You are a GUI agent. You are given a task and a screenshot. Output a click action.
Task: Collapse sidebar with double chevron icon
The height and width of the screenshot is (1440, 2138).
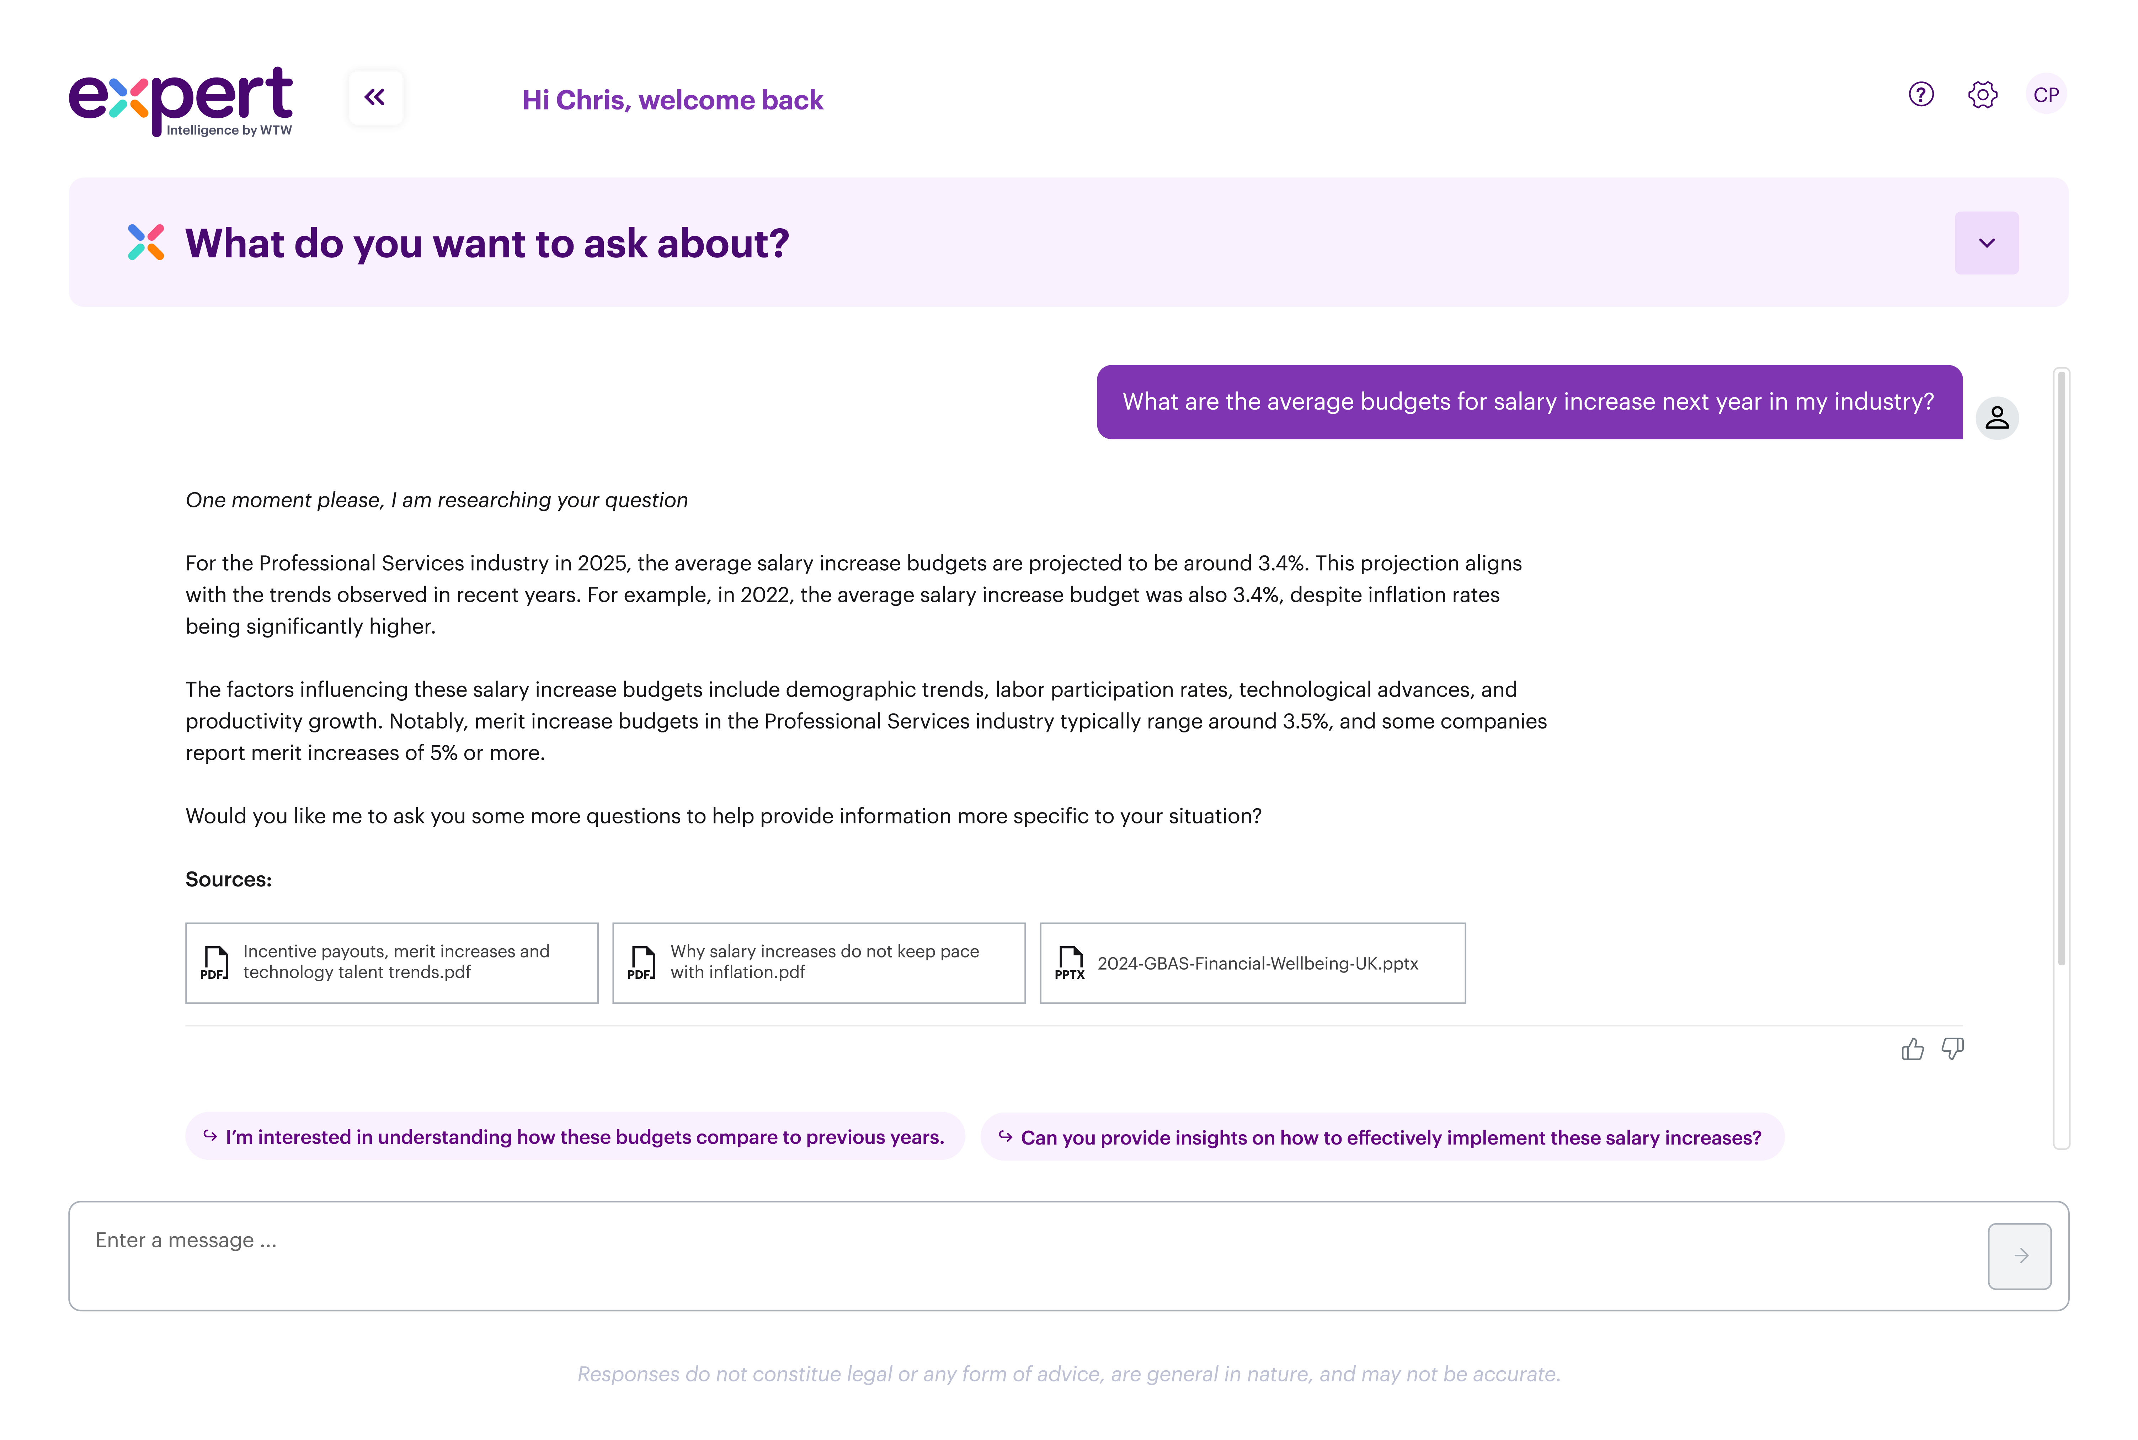click(375, 97)
